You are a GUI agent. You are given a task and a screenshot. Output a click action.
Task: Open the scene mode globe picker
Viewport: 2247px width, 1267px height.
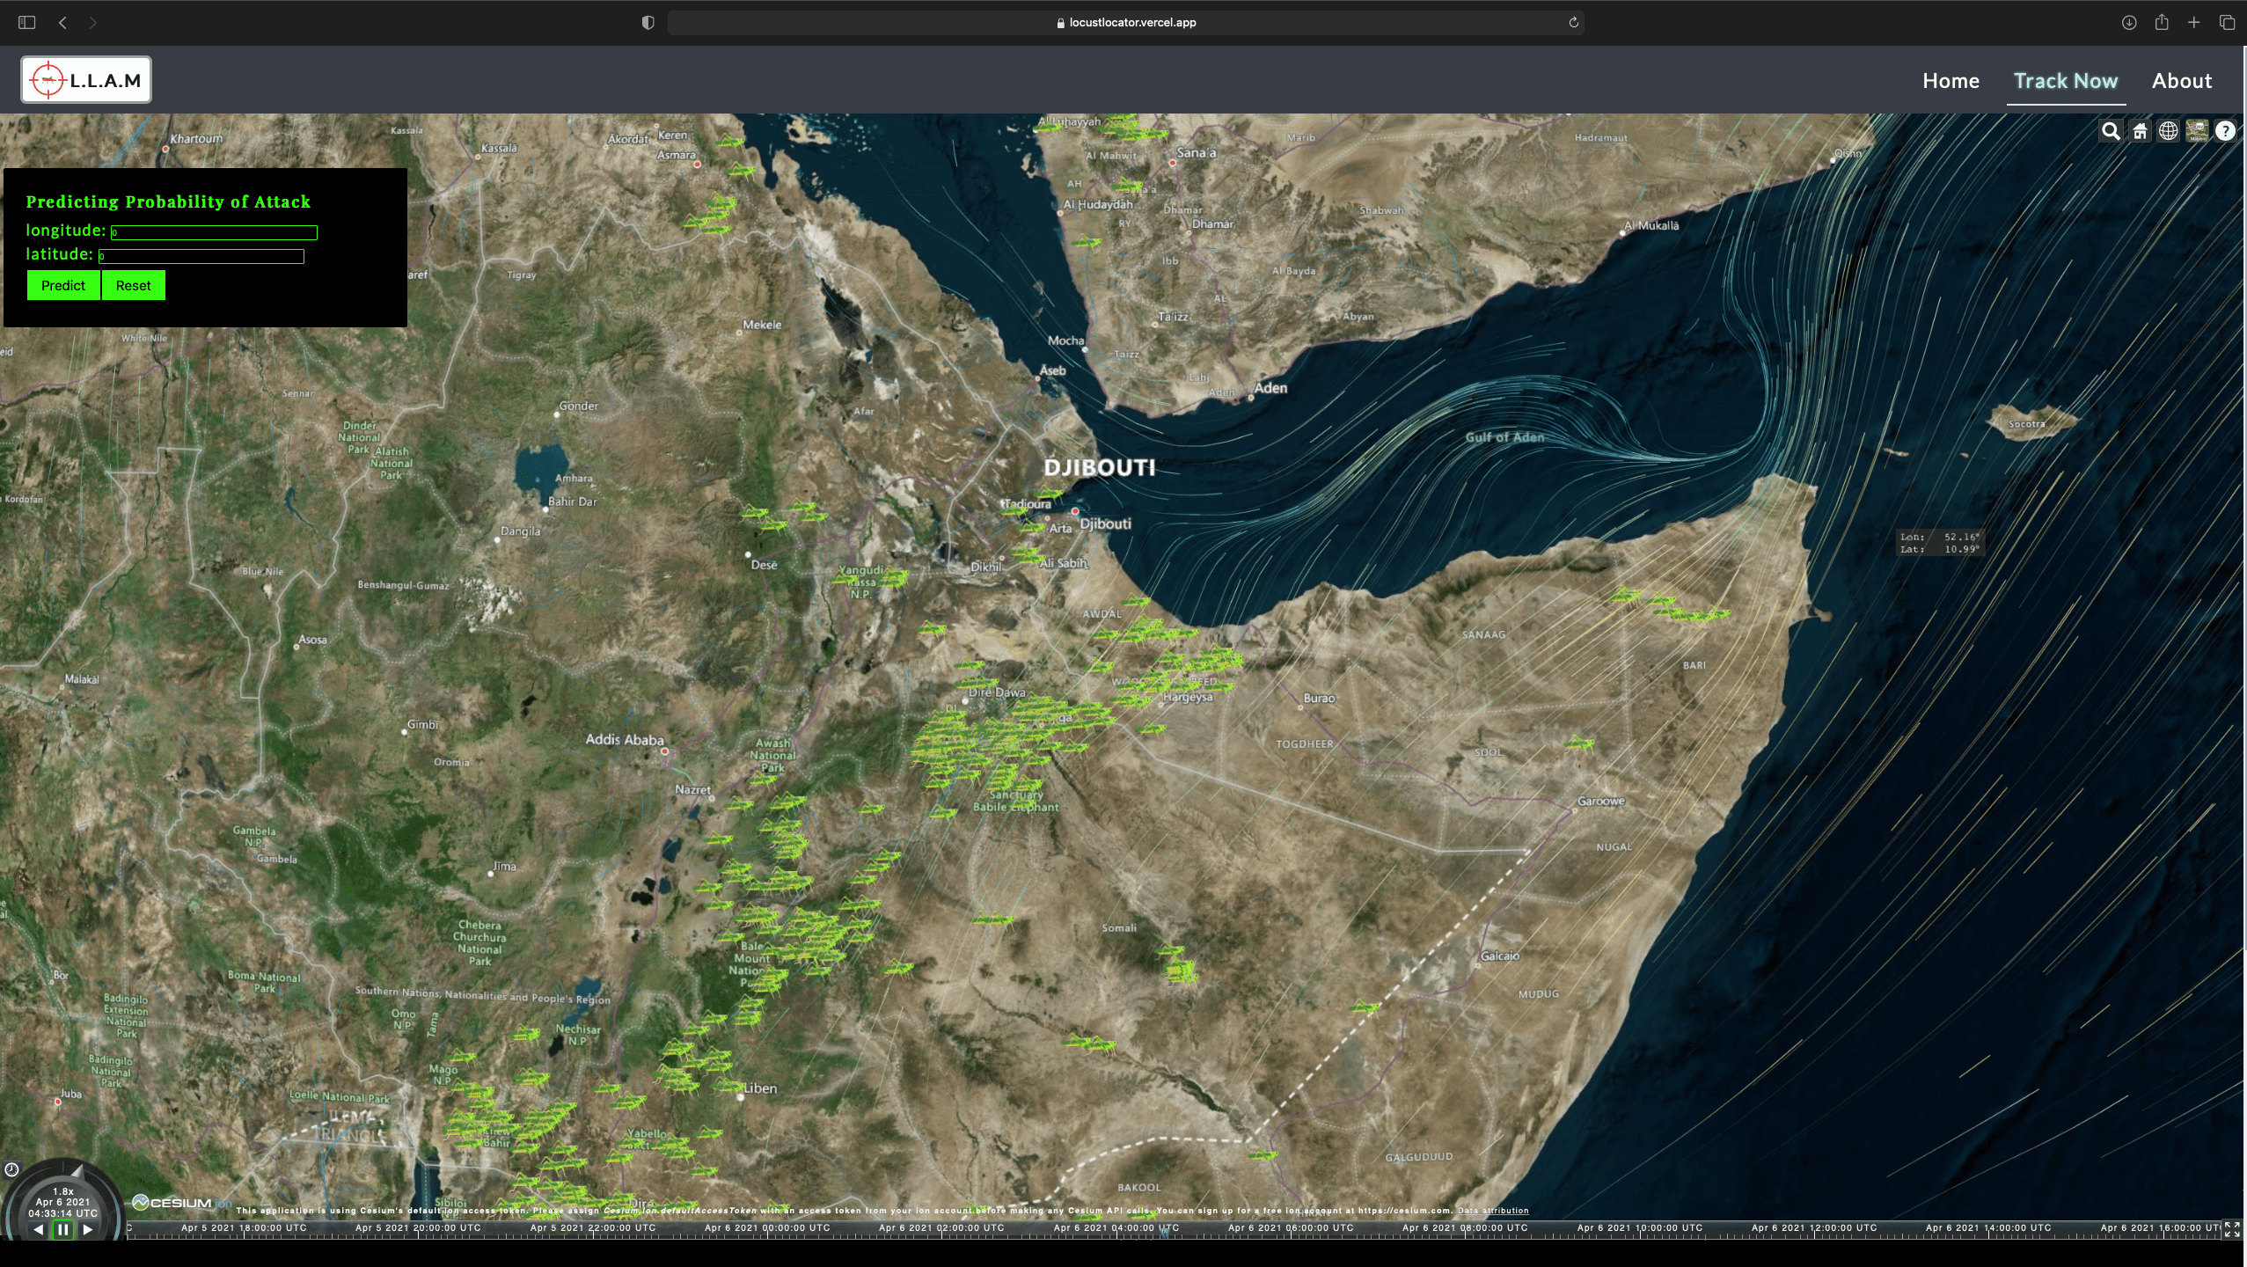pyautogui.click(x=2169, y=131)
